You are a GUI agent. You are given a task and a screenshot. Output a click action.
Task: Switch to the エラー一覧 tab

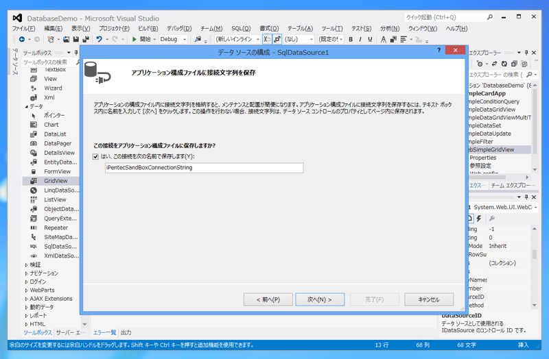(104, 332)
